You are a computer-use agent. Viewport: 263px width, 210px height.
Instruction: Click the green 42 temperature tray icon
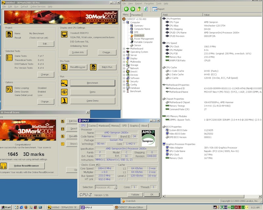tap(232, 207)
